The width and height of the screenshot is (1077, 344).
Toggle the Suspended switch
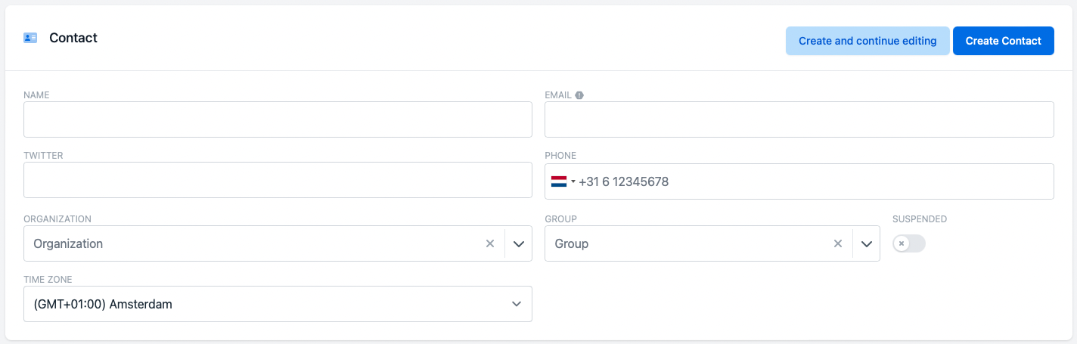[x=908, y=243]
